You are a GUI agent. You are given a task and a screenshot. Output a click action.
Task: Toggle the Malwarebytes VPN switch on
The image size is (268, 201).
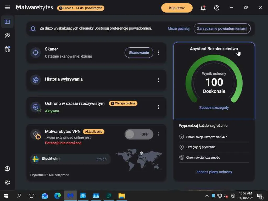click(x=139, y=134)
